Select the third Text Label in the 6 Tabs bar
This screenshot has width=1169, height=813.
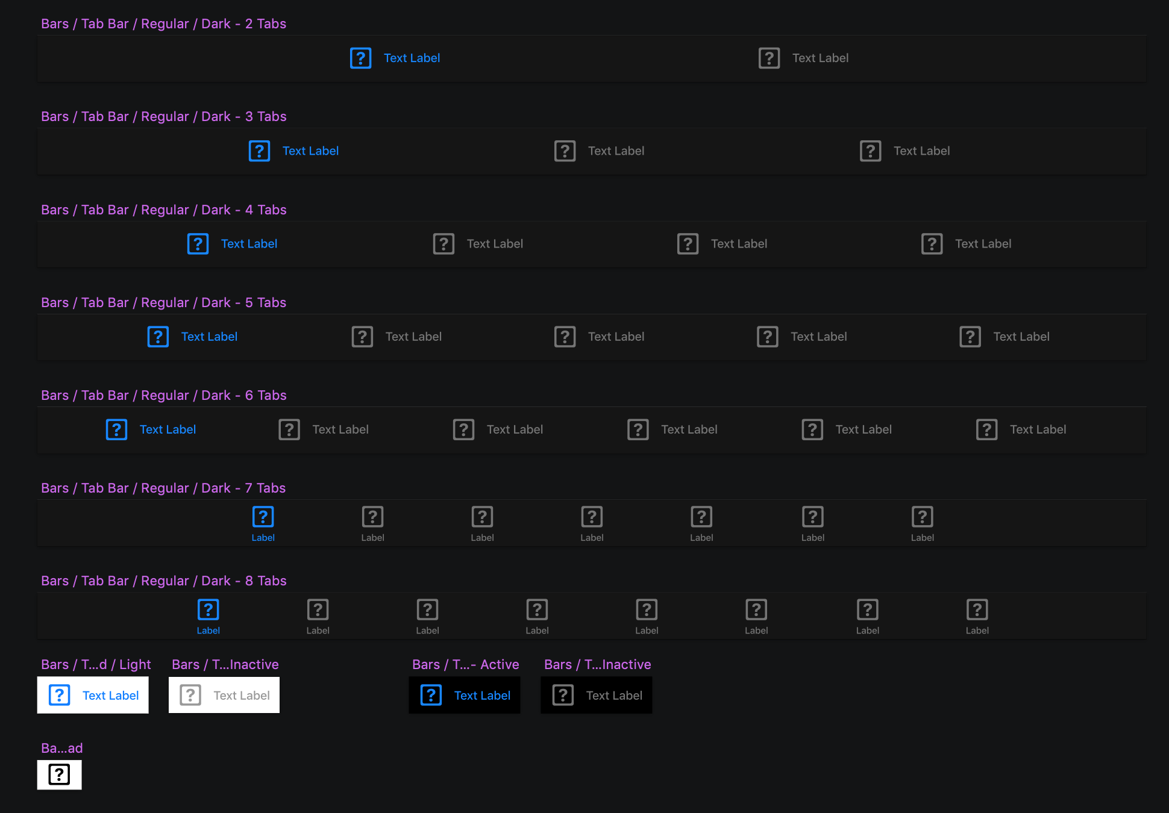point(515,429)
